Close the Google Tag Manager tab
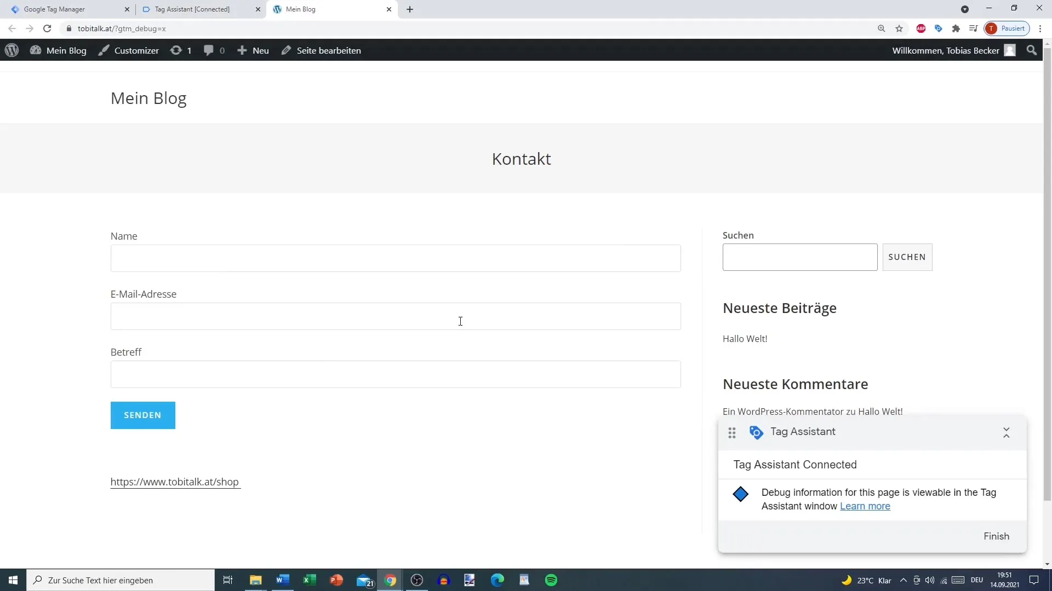This screenshot has height=591, width=1052. coord(127,9)
